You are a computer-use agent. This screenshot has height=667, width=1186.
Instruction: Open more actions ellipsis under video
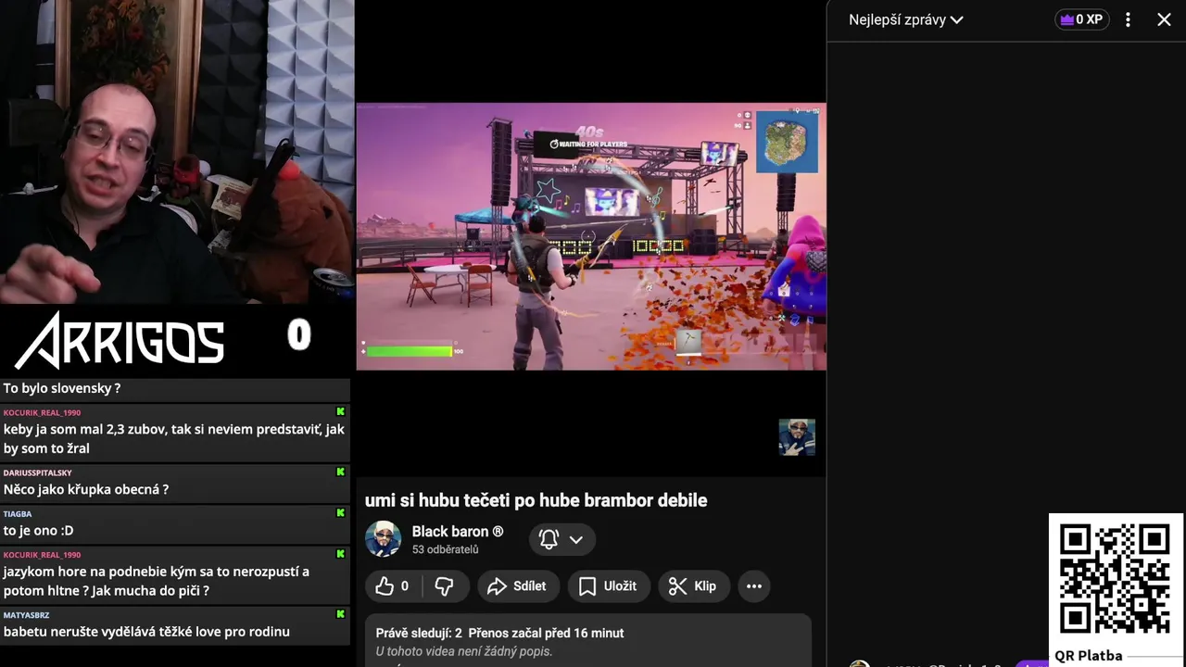click(x=754, y=585)
